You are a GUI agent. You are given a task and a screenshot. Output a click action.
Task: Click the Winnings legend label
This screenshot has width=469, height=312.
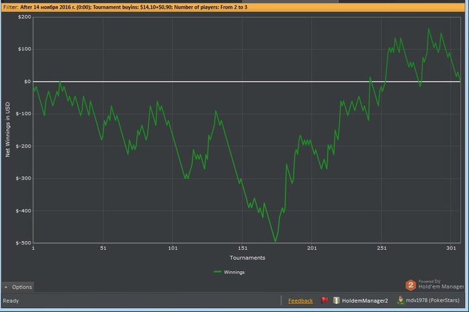pyautogui.click(x=234, y=272)
